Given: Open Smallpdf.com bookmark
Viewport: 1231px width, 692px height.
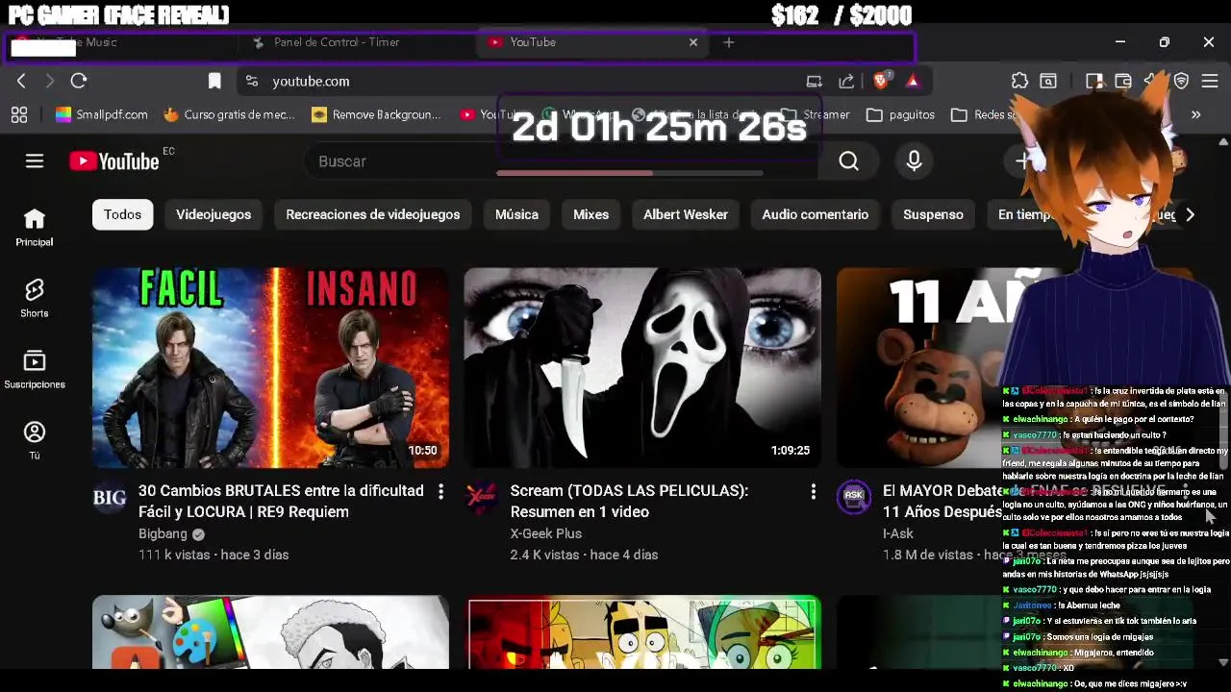Looking at the screenshot, I should point(102,115).
